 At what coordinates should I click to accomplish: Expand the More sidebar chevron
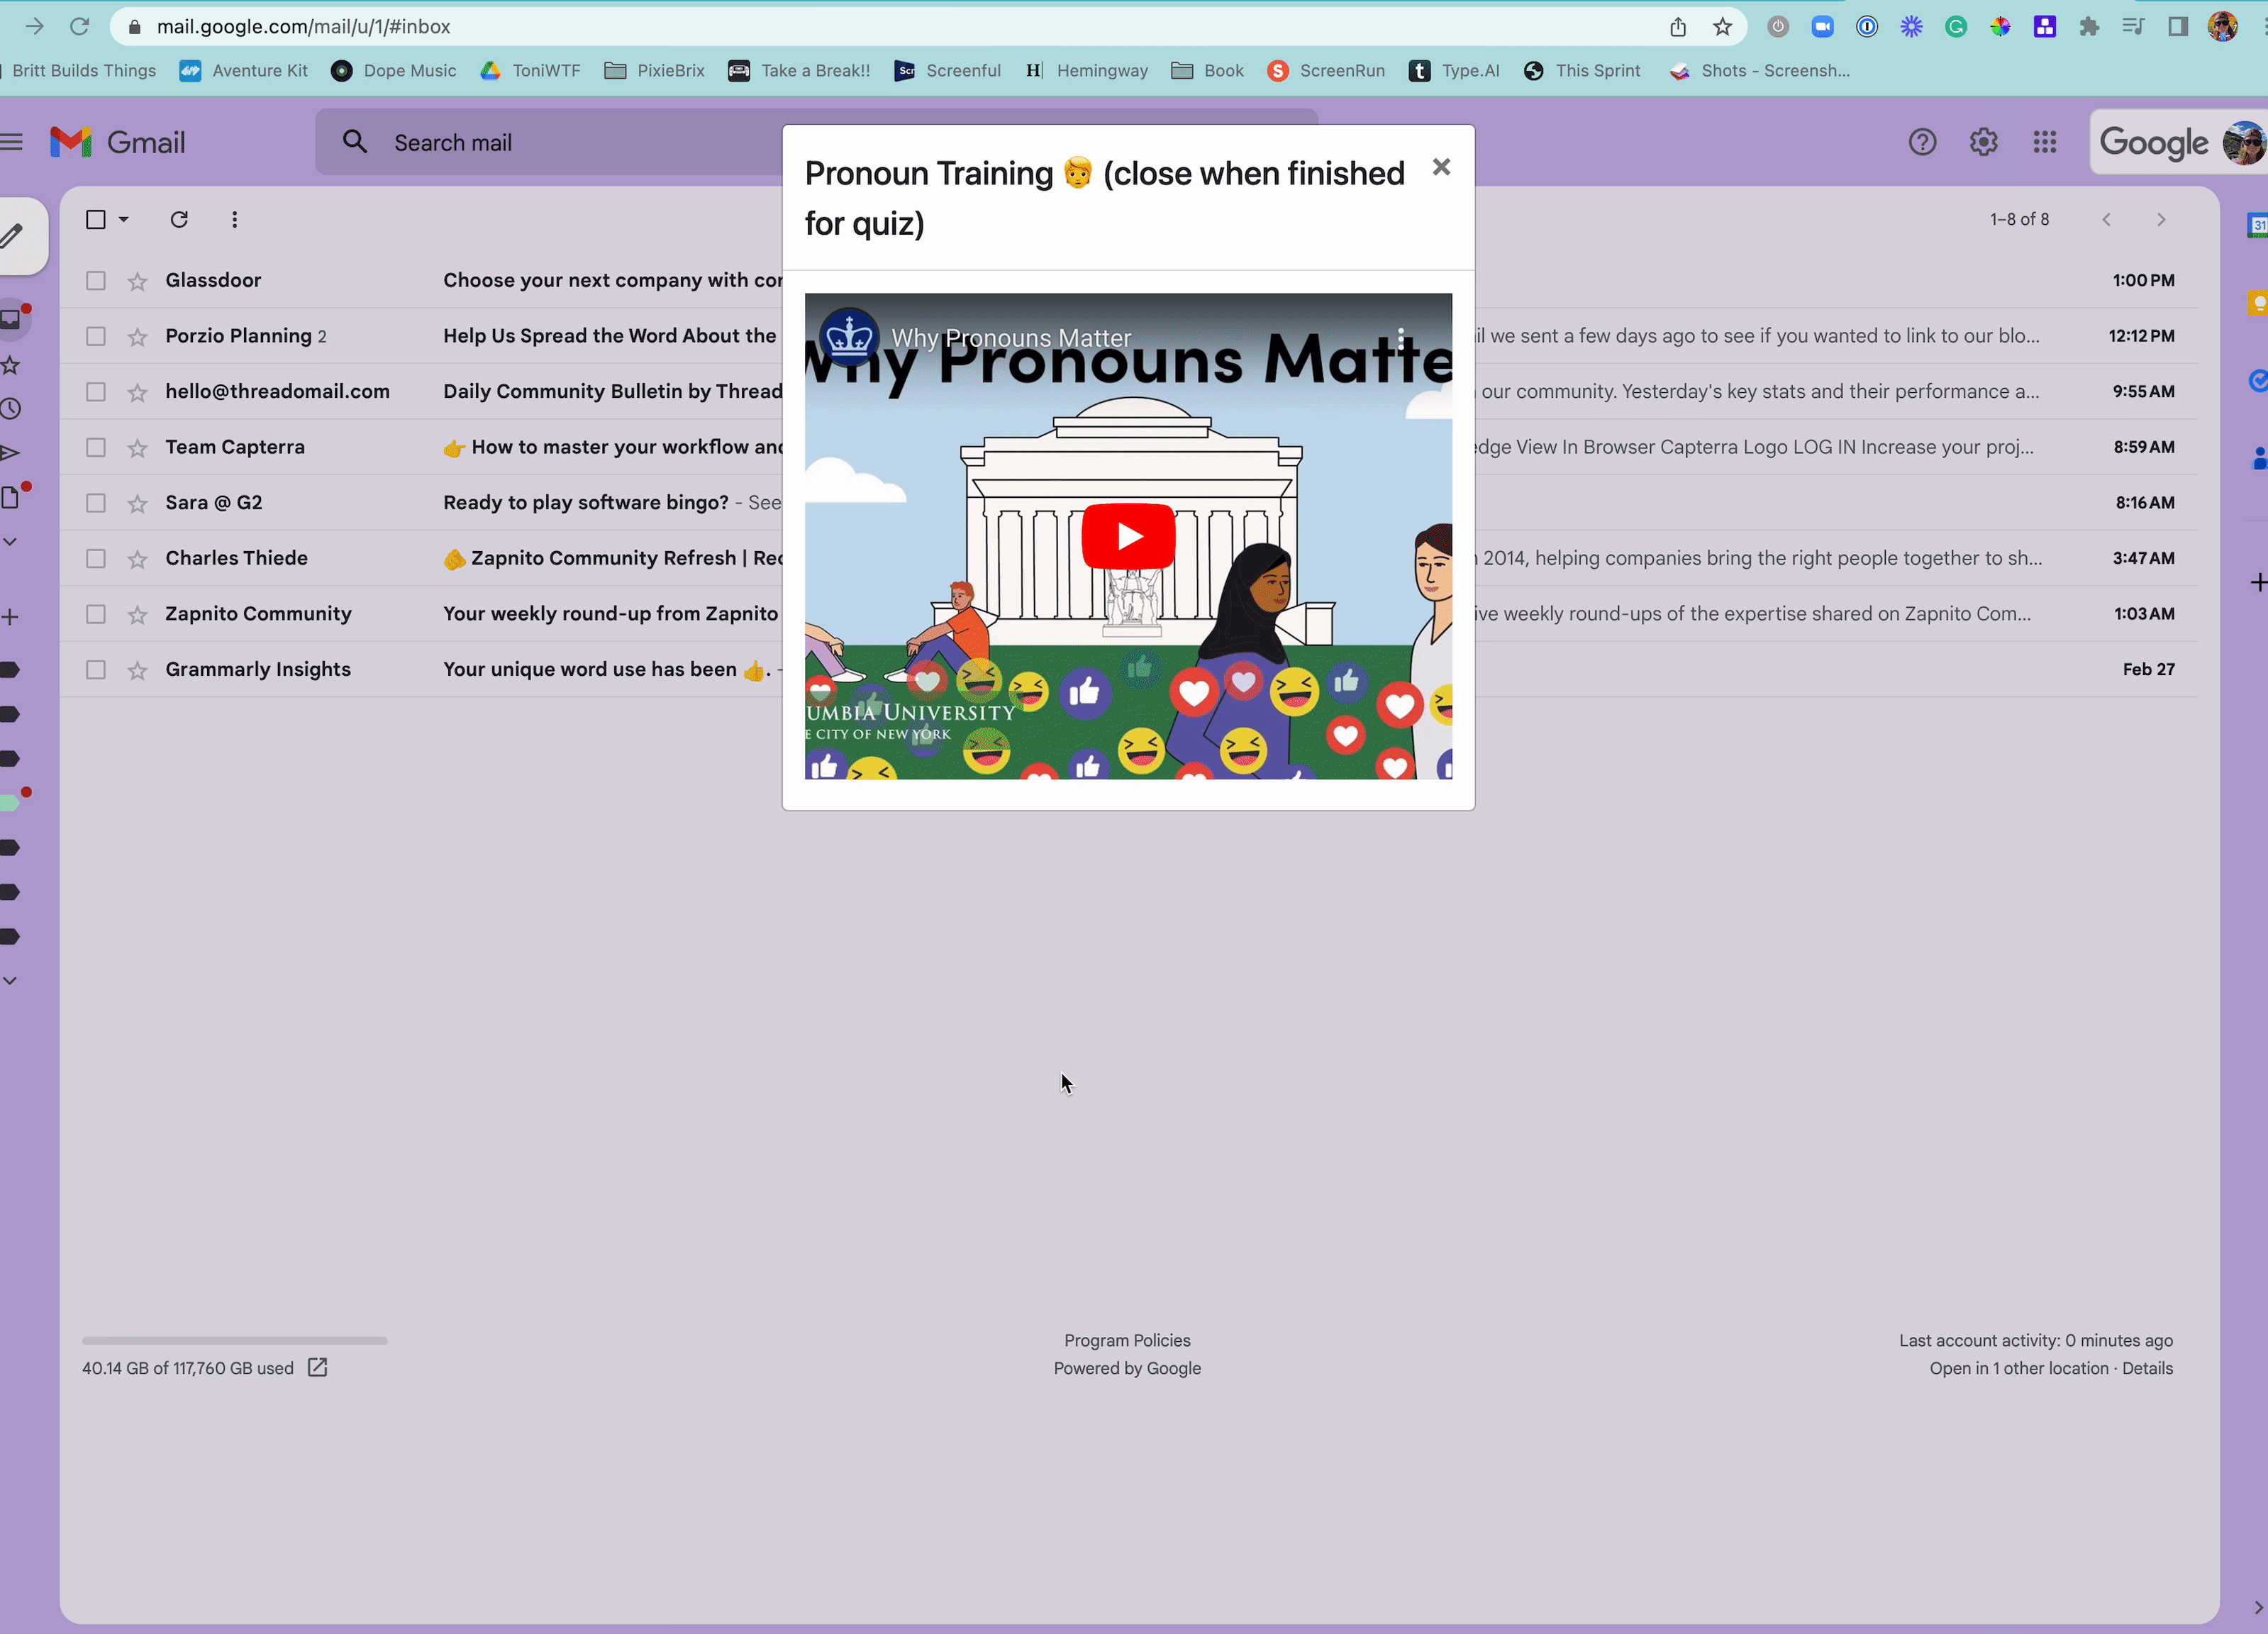(10, 541)
